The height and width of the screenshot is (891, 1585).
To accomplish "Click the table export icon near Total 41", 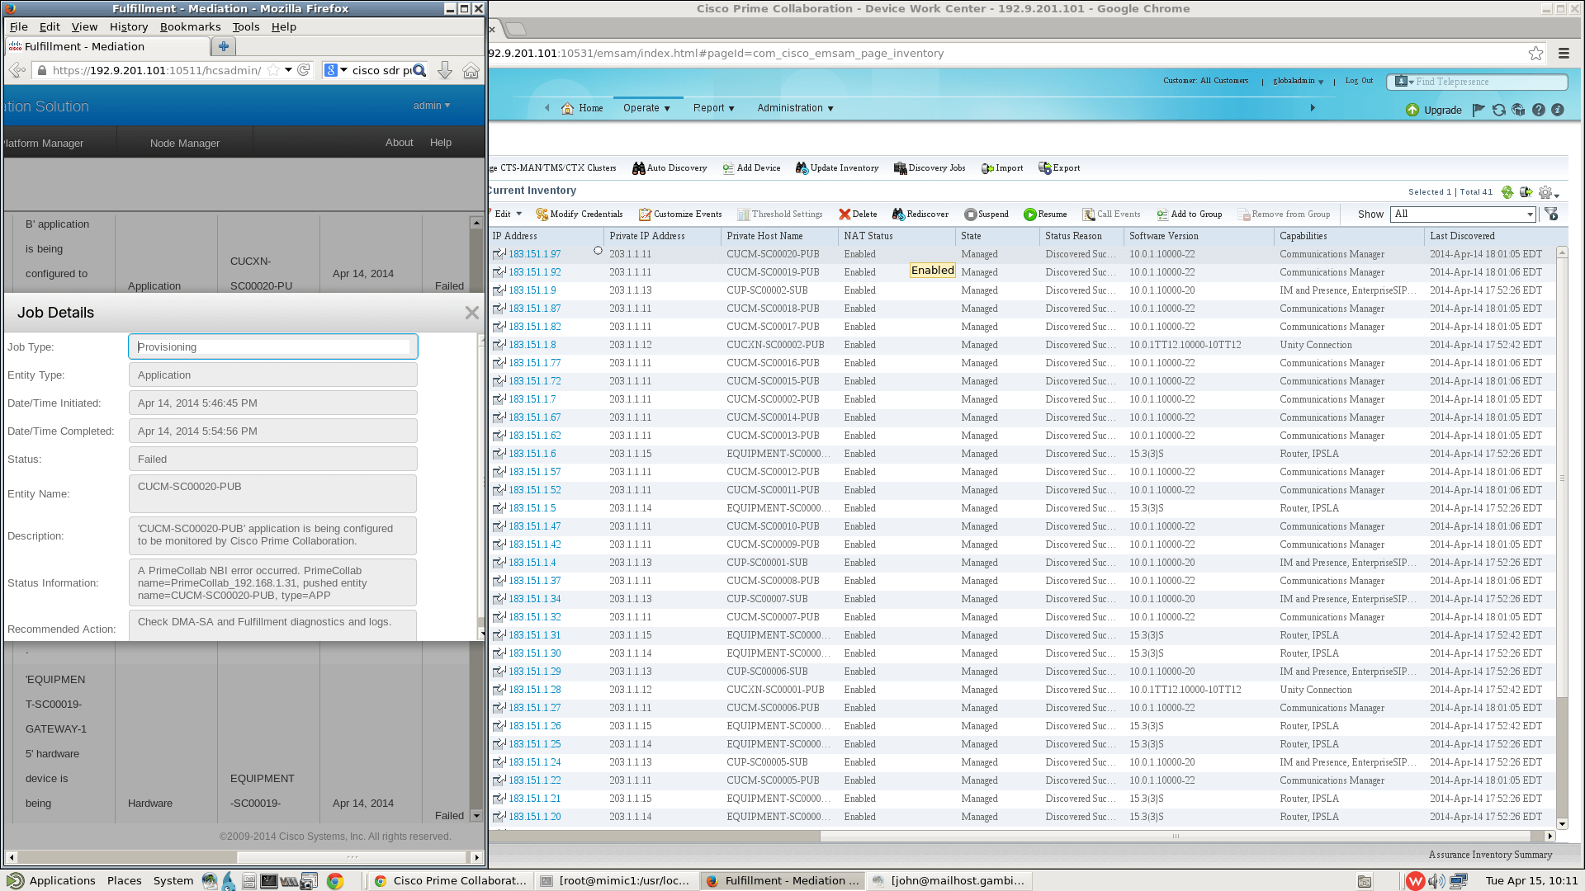I will point(1526,192).
